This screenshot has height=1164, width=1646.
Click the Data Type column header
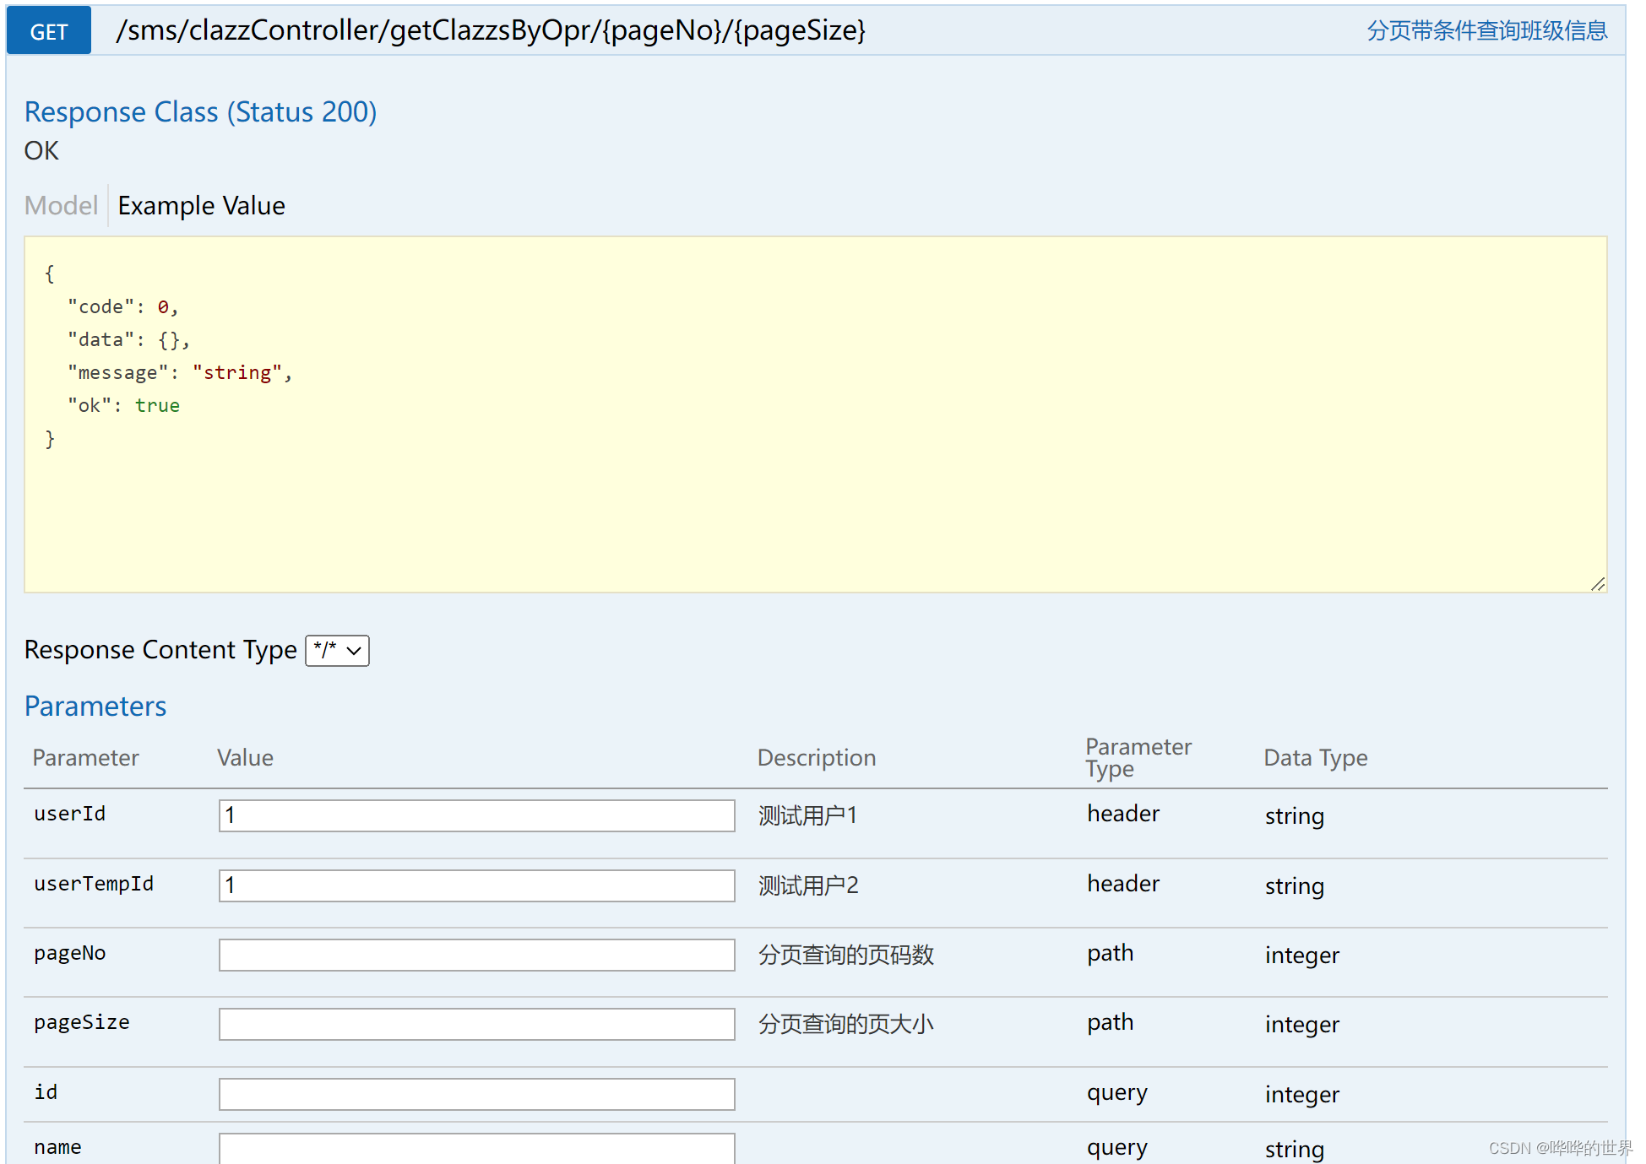coord(1315,757)
